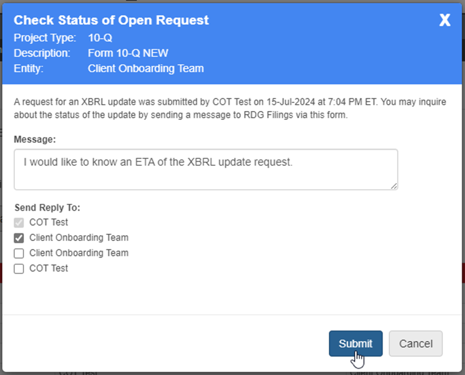
Task: Grab the Message box resize handle
Action: 394,186
